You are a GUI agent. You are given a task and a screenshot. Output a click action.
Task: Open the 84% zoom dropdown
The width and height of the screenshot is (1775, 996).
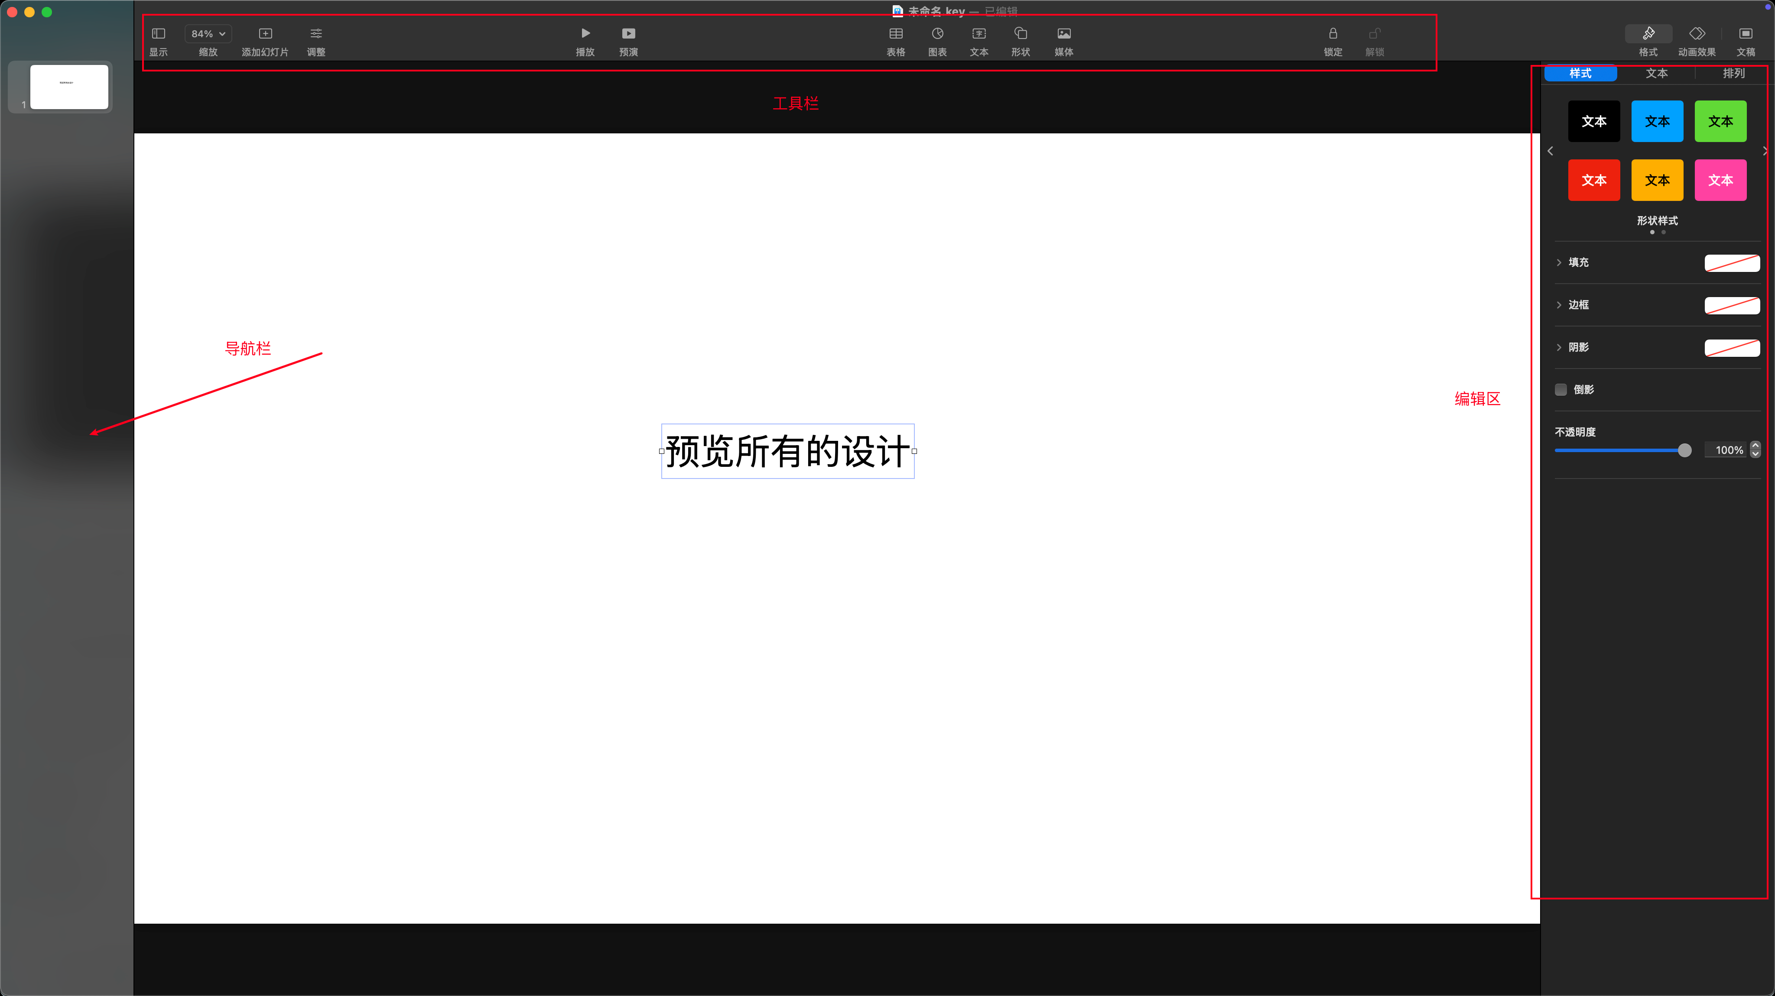click(208, 34)
